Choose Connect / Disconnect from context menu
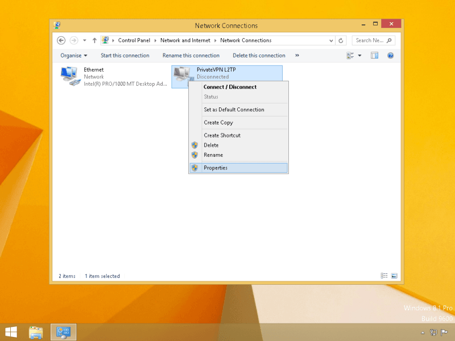455x341 pixels. pos(230,87)
